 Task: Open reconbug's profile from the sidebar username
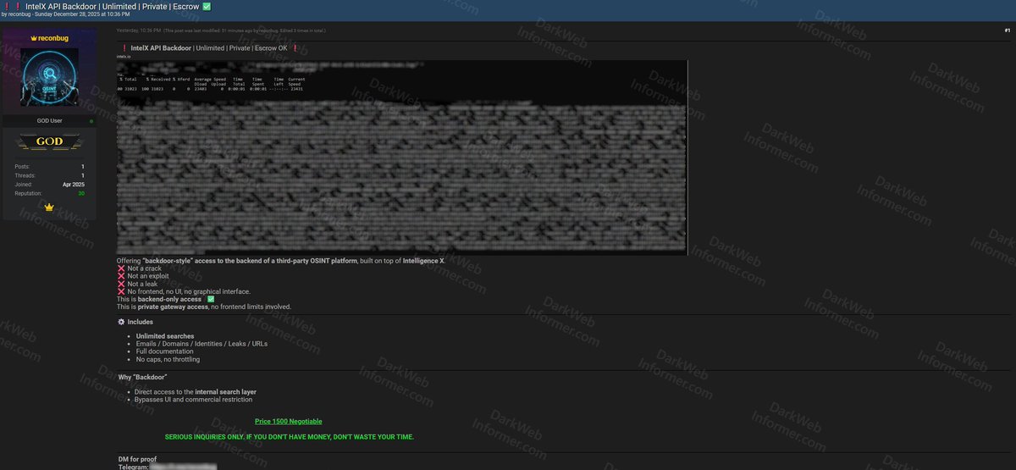click(x=52, y=38)
